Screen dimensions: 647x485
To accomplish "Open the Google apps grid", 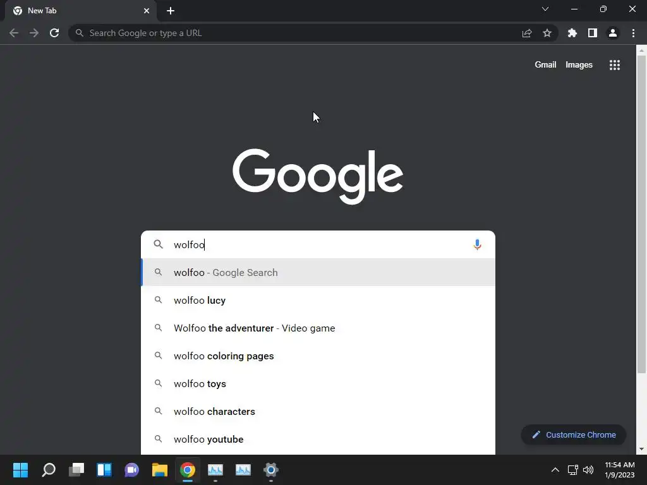I will [615, 65].
